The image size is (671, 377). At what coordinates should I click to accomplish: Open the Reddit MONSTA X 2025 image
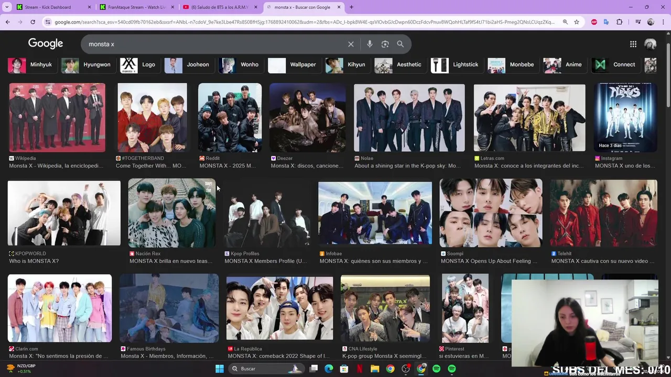click(x=230, y=117)
